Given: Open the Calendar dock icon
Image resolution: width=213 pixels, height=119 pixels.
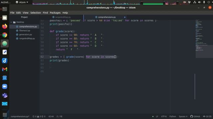Looking at the screenshot, I should tap(5, 78).
